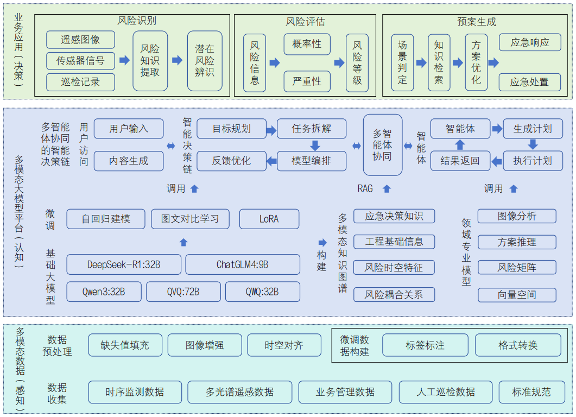The width and height of the screenshot is (576, 417).
Task: Select the 标签标注 box
Action: (426, 345)
